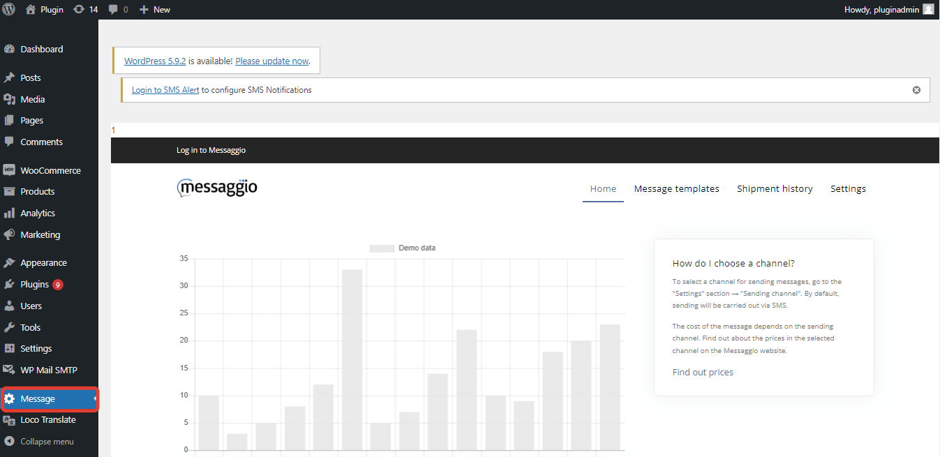Click the messaggio logo
940x457 pixels.
coord(217,188)
